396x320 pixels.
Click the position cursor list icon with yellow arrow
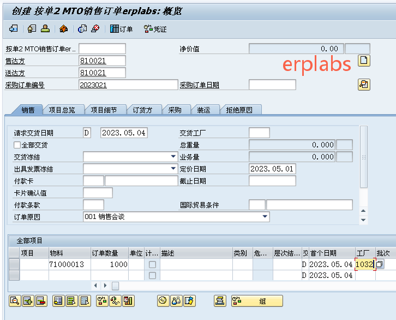tap(58, 301)
